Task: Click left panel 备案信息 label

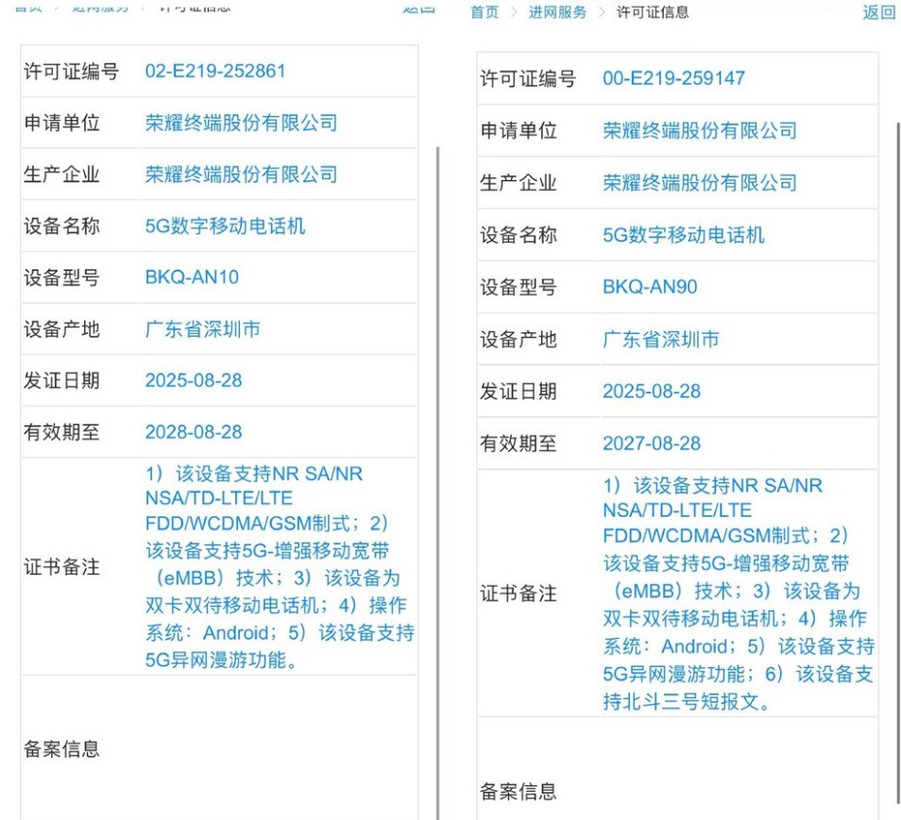Action: (x=61, y=749)
